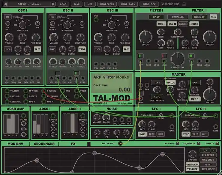The width and height of the screenshot is (222, 175).
Task: Click the OSC III OUT jack
Action: (x=96, y=20)
